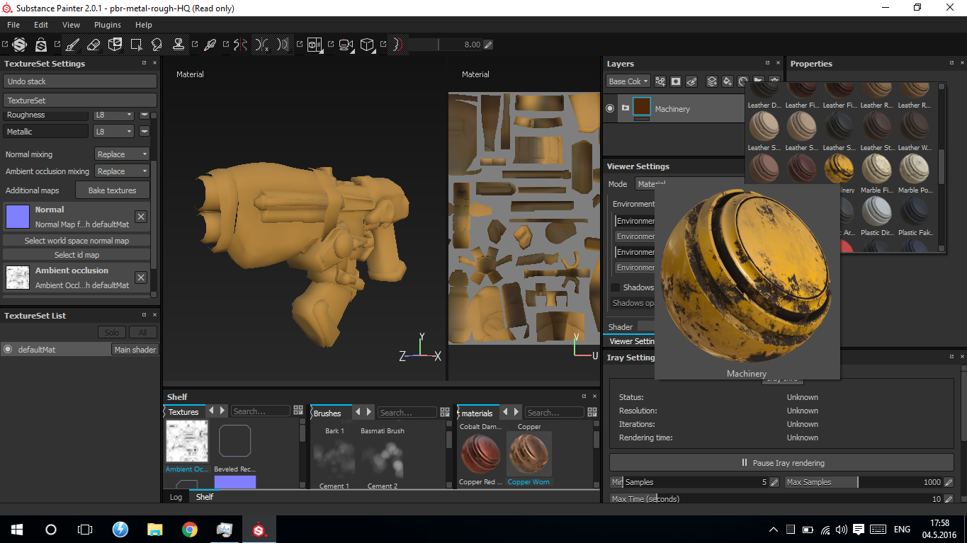Viewport: 967px width, 543px height.
Task: Click the Select id map button
Action: click(x=77, y=255)
